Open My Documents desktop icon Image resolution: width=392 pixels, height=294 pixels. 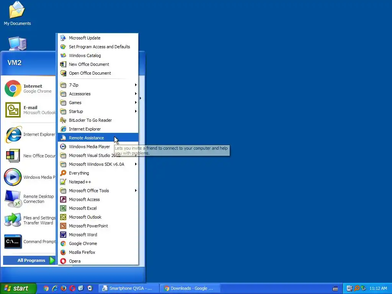[x=17, y=13]
